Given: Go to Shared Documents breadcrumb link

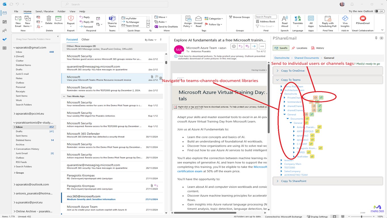Looking at the screenshot, I should [x=307, y=58].
